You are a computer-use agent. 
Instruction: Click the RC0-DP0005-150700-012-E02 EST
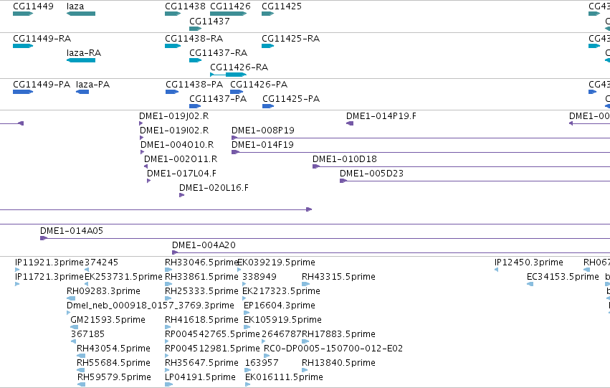pos(267,356)
